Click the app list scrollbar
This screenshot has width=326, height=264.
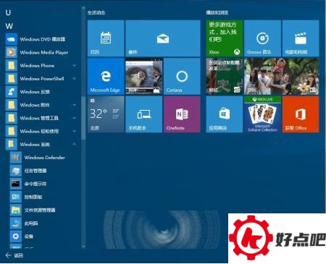[x=83, y=118]
